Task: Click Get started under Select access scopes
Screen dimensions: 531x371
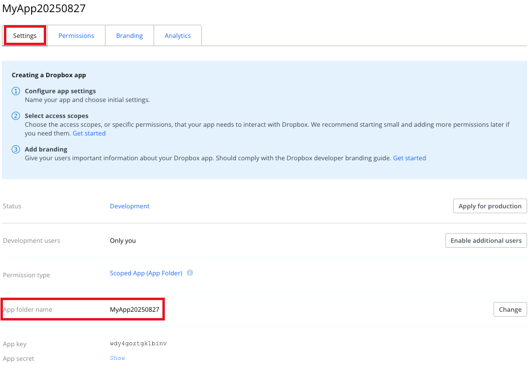Action: click(x=89, y=133)
